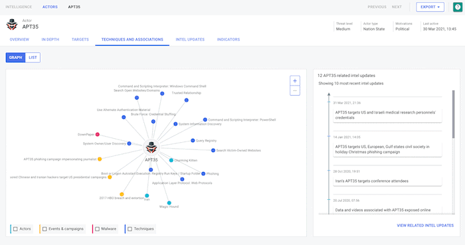Select the Phishing technique node

tap(203, 173)
